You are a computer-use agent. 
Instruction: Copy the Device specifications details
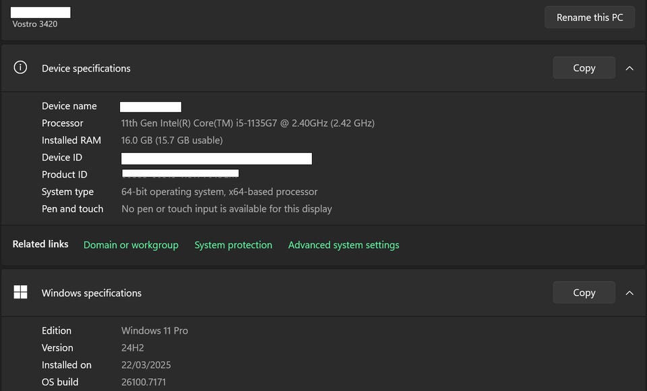point(584,68)
